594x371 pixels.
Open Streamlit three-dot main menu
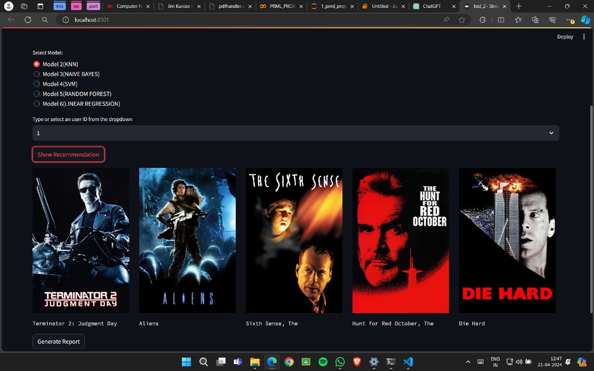click(x=584, y=37)
